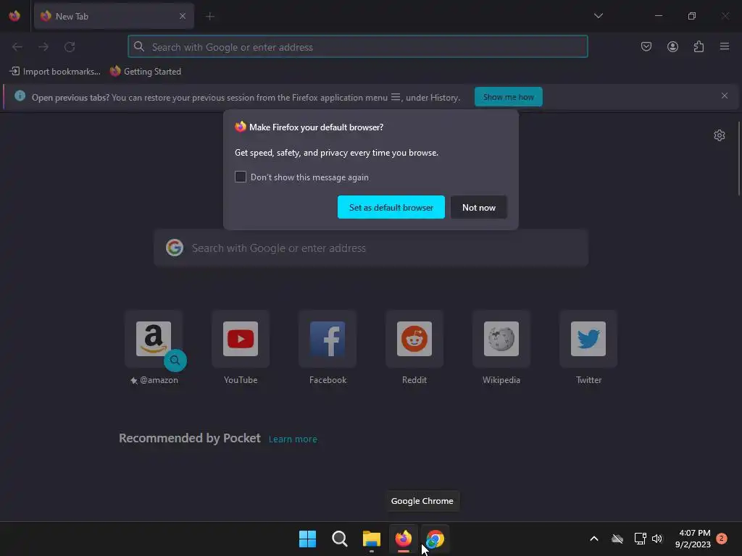Open Firefox account icon

[672, 47]
